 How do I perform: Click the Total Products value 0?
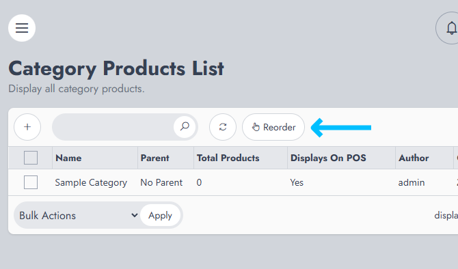point(199,183)
